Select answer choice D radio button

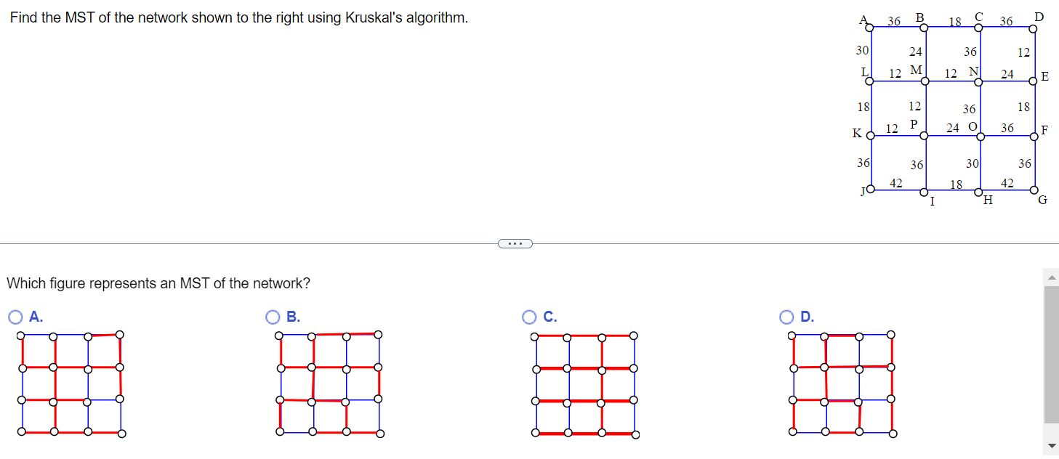786,316
